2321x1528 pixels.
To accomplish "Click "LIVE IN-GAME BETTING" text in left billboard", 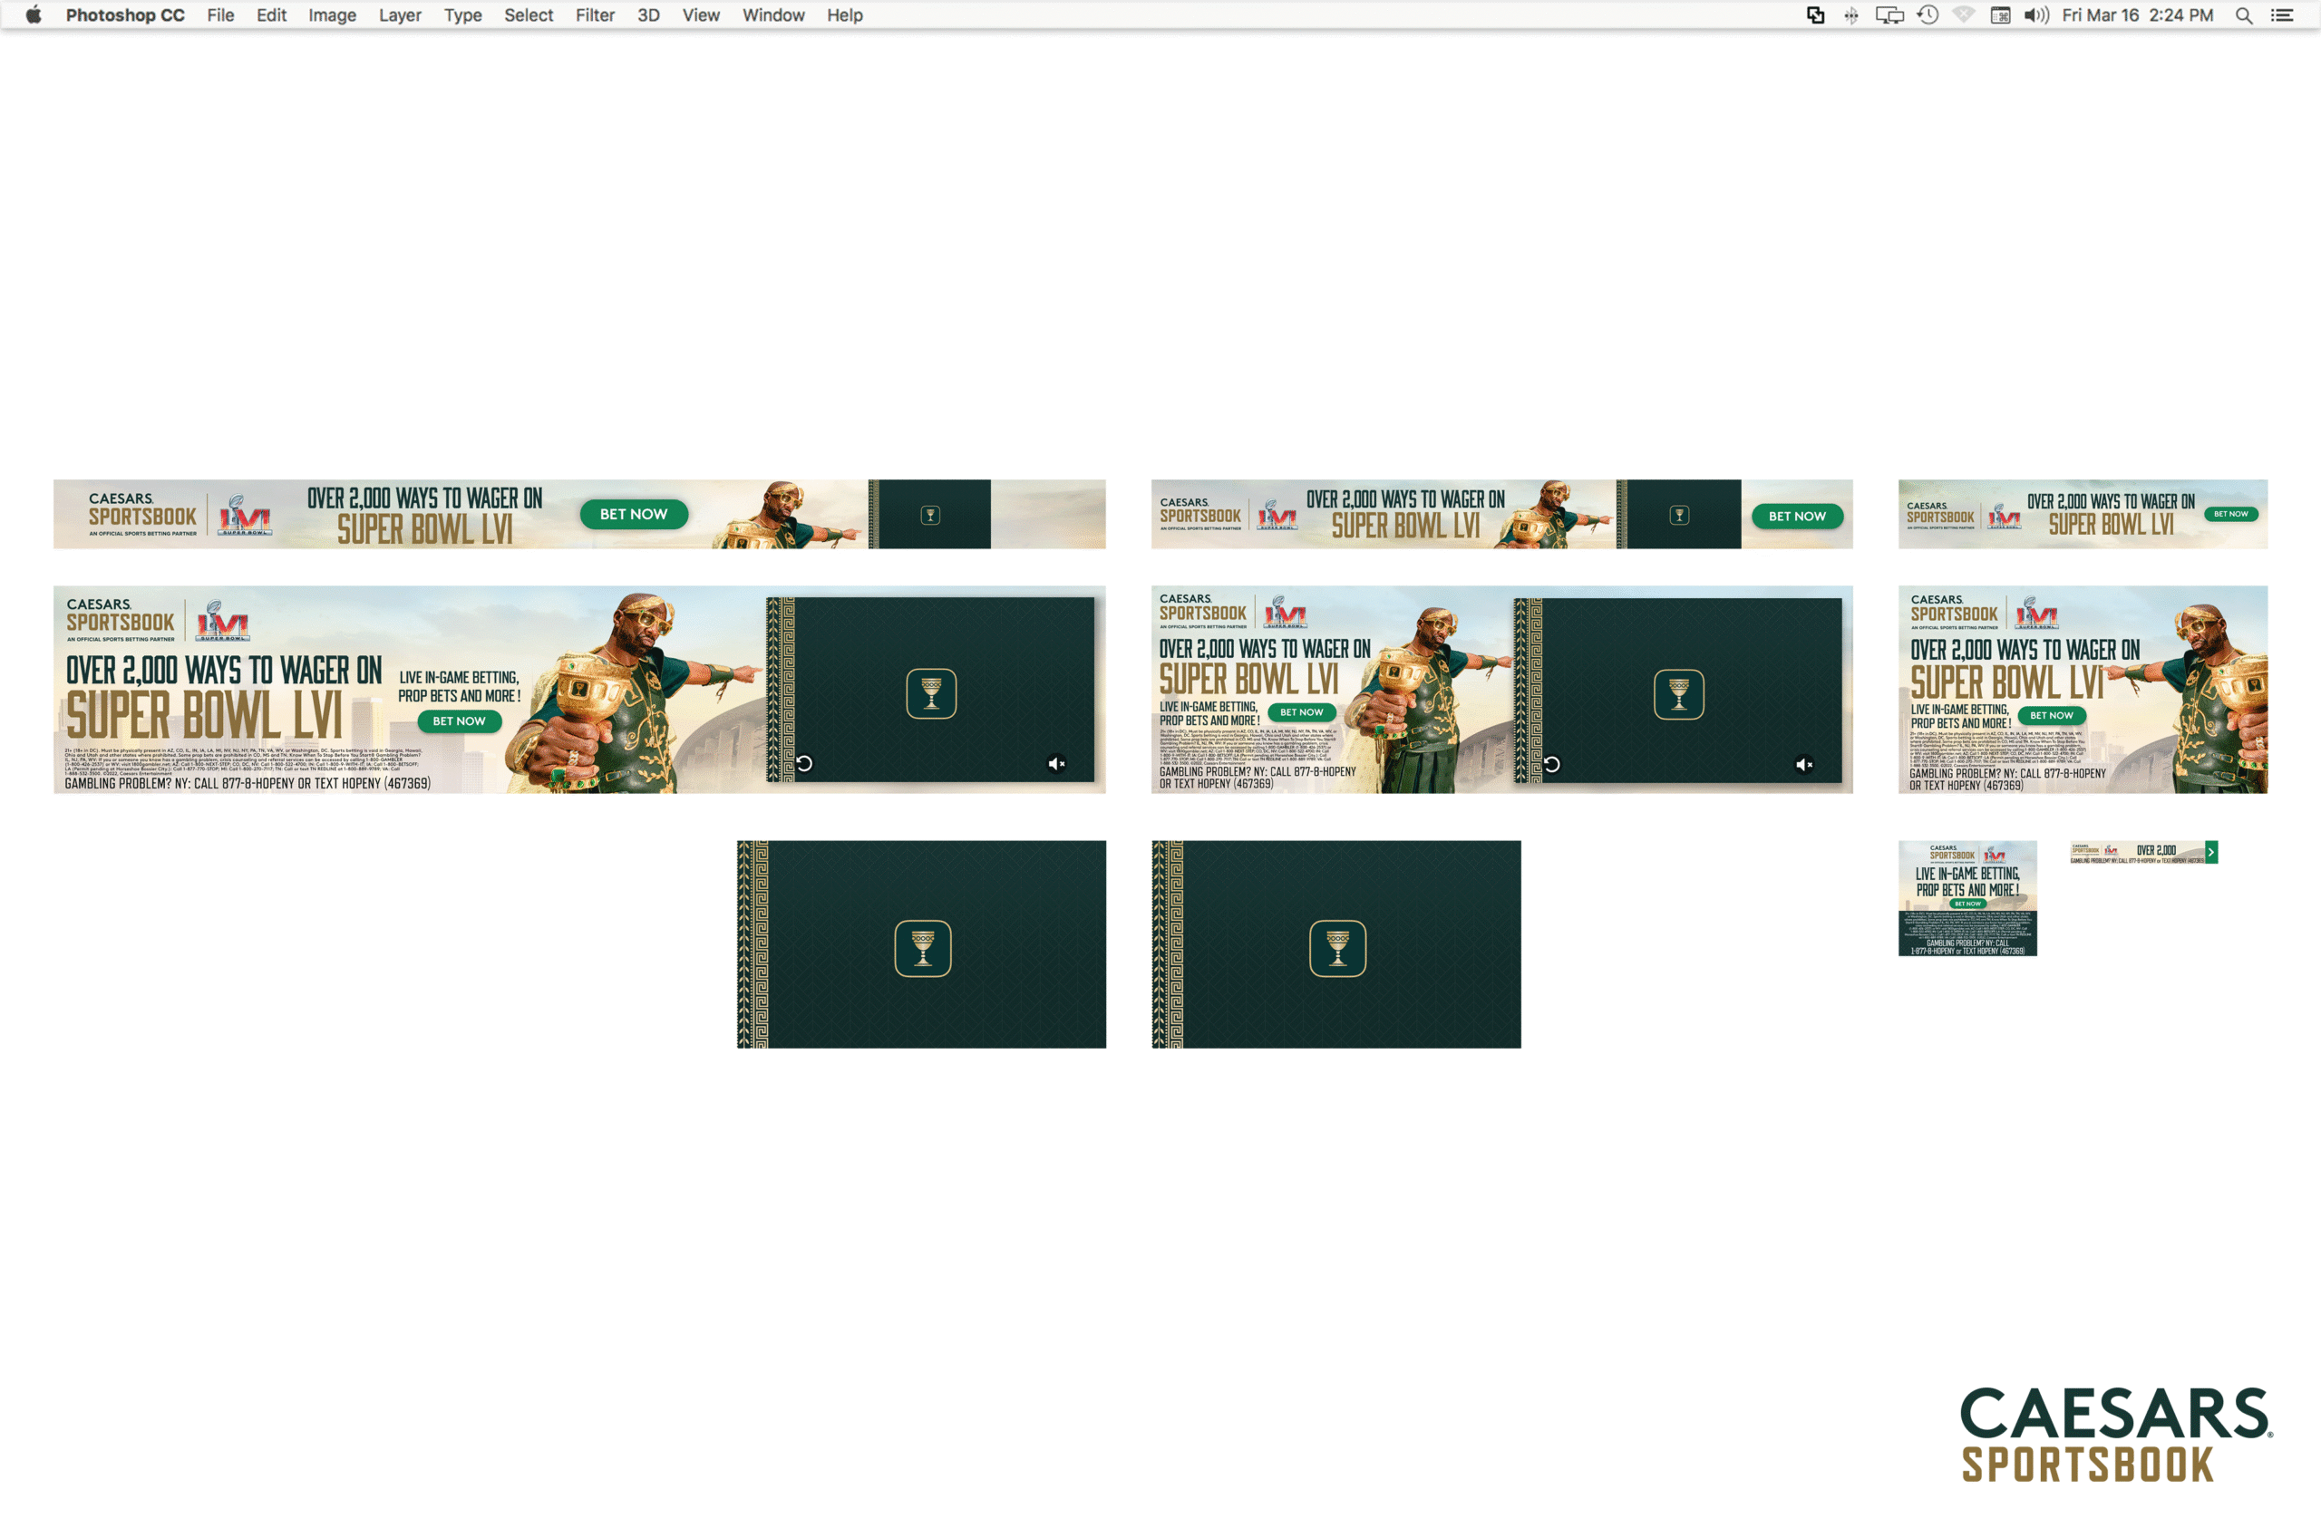I will point(459,677).
